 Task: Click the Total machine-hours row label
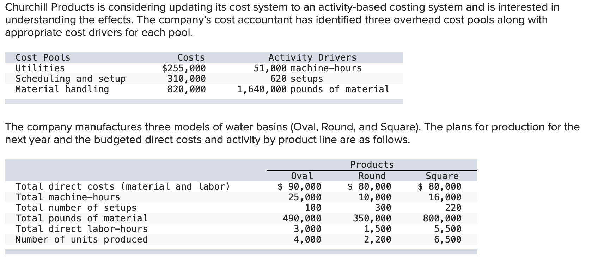click(68, 197)
